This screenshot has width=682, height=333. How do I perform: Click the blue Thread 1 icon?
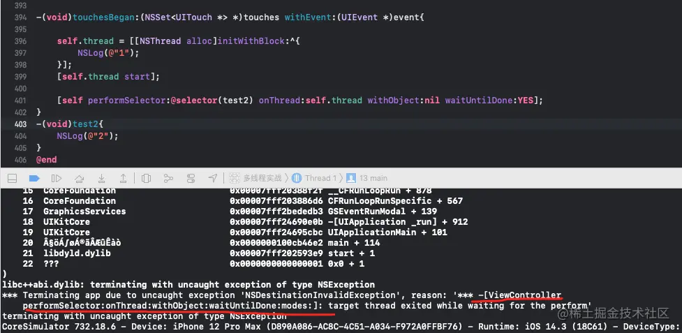click(297, 178)
